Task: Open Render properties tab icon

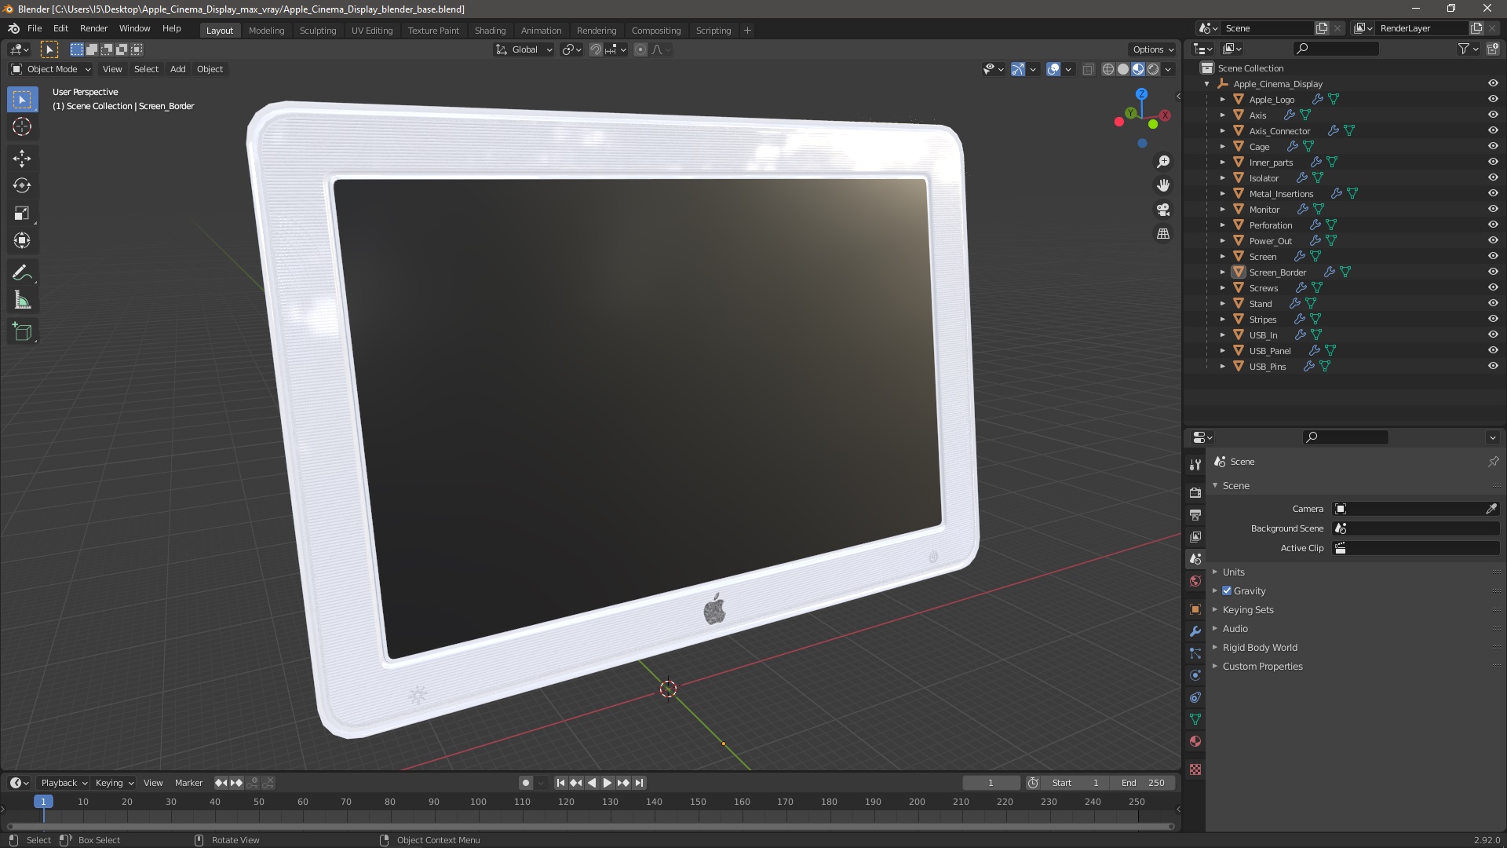Action: click(1195, 493)
